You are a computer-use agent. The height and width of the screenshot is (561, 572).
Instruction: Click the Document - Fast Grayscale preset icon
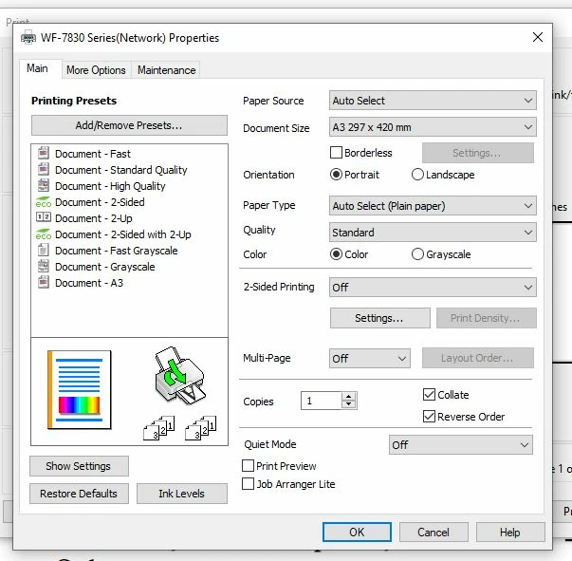(44, 250)
